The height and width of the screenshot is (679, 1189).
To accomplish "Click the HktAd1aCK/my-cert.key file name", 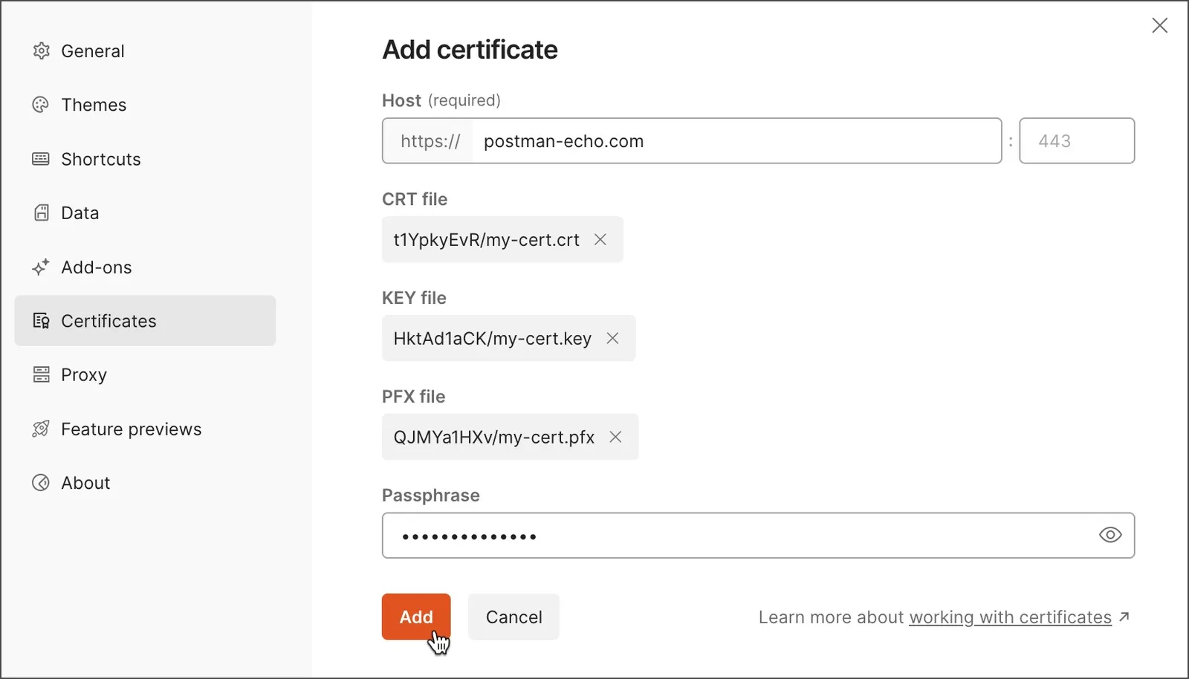I will [x=492, y=339].
